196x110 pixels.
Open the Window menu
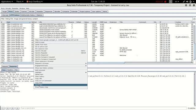(x=22, y=9)
